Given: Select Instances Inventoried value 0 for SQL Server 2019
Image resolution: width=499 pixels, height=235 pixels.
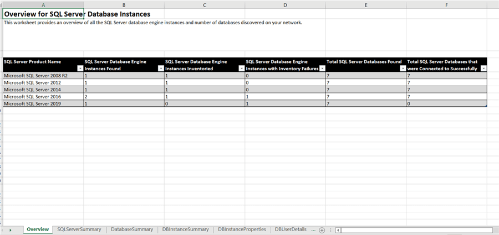Looking at the screenshot, I should tap(205, 103).
